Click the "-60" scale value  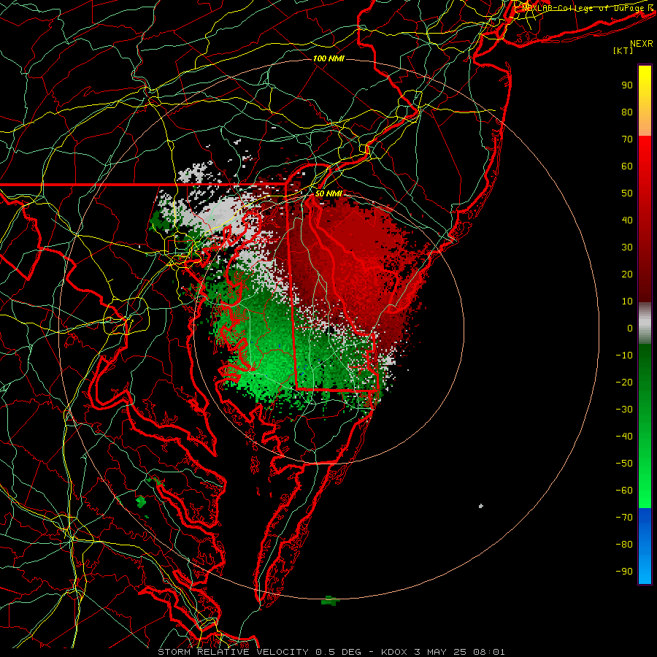[x=624, y=491]
